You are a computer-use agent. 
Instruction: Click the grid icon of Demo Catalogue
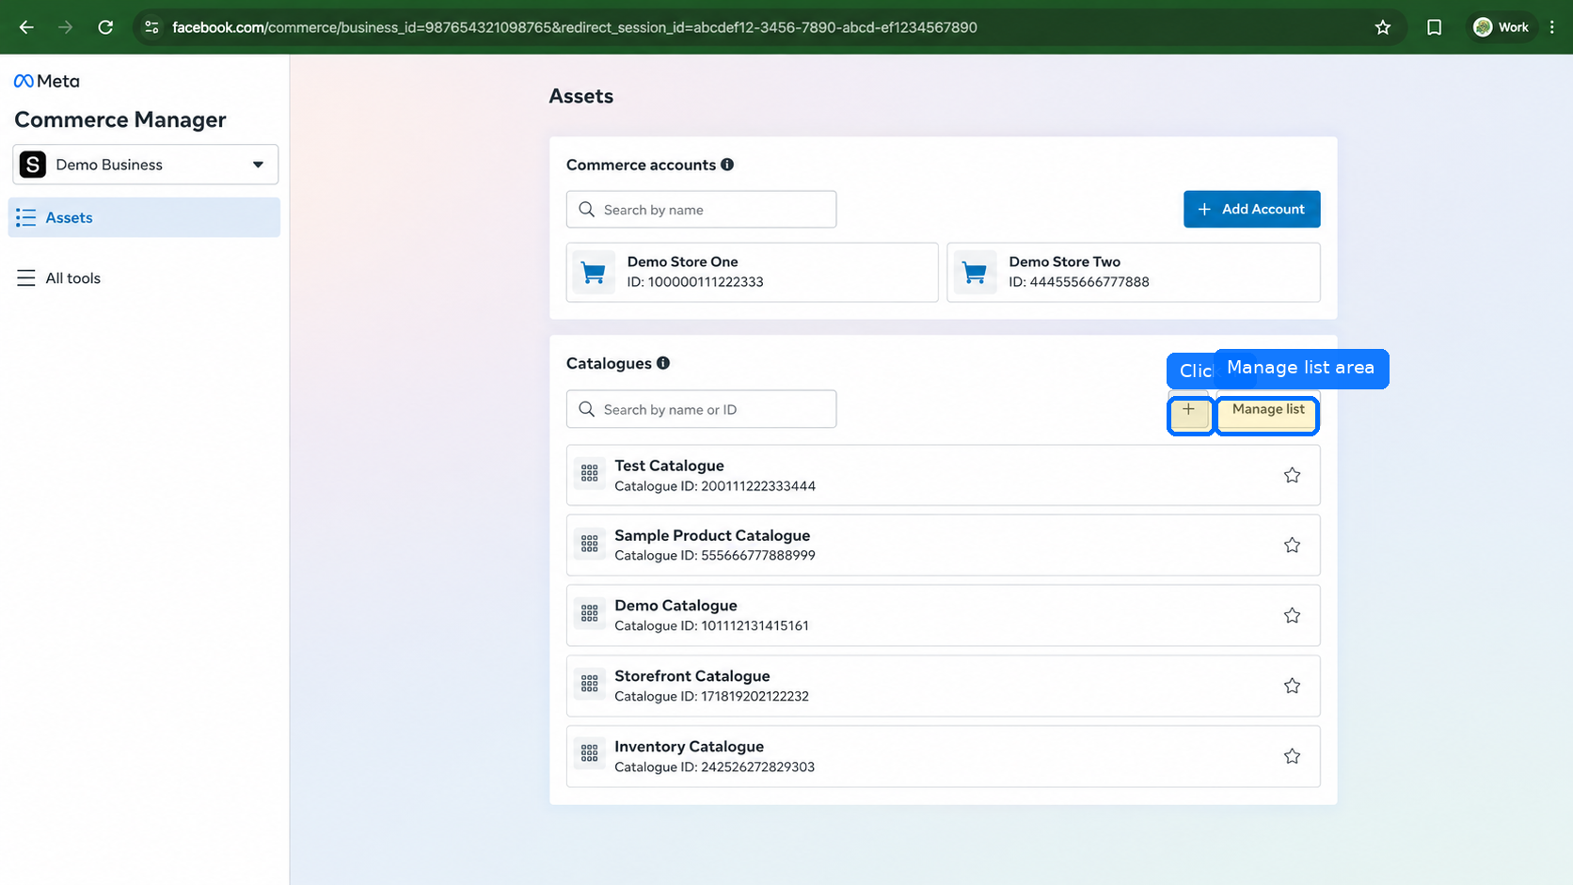click(590, 613)
